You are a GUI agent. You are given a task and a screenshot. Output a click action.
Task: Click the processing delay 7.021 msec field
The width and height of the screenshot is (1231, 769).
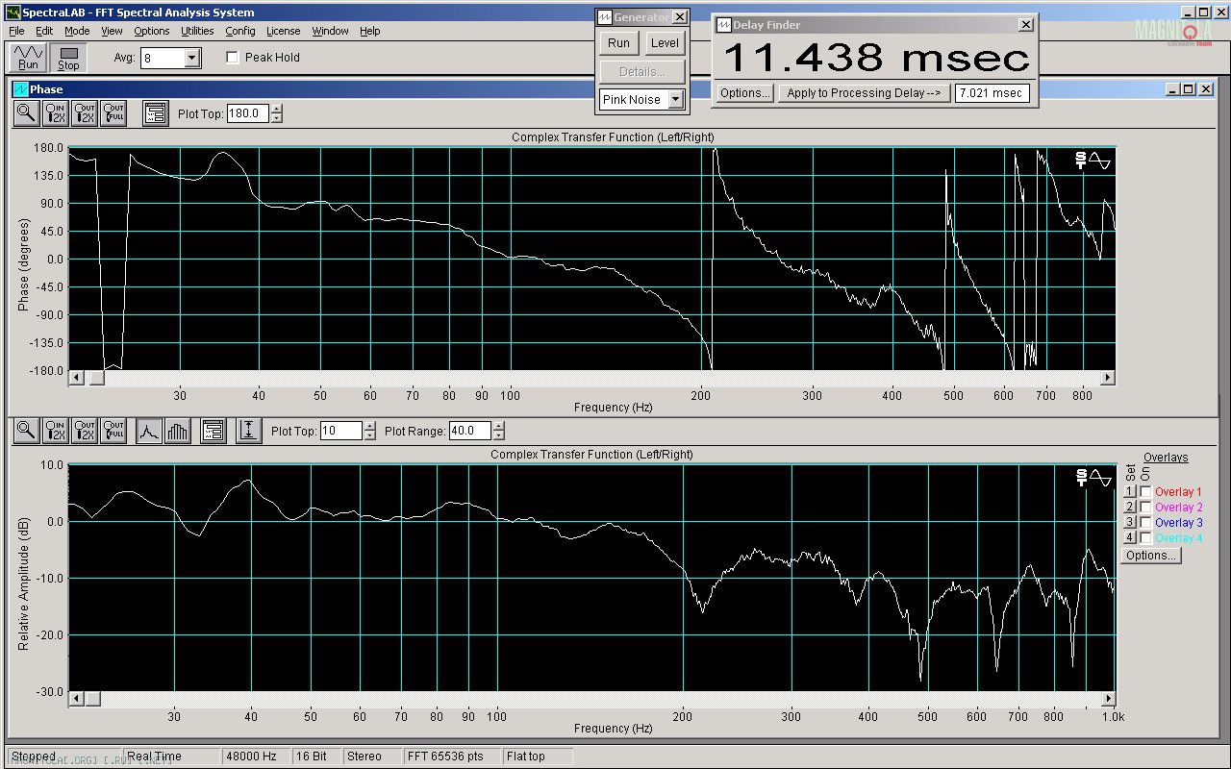tap(992, 93)
